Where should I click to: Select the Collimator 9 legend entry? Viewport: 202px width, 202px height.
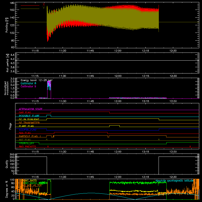click(x=28, y=86)
